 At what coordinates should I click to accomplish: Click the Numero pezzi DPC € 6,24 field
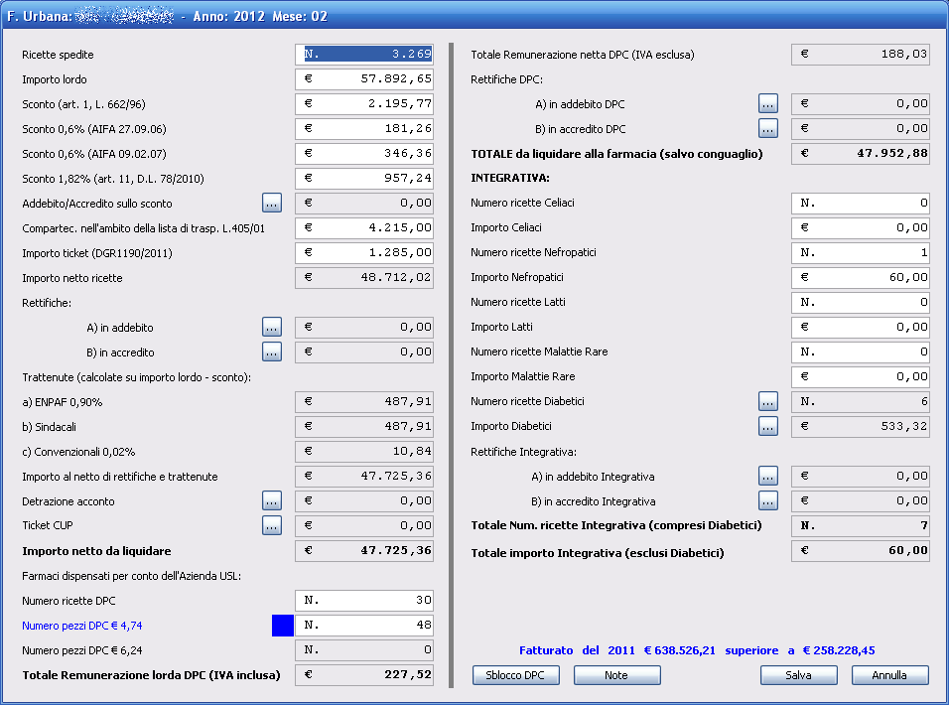[364, 650]
